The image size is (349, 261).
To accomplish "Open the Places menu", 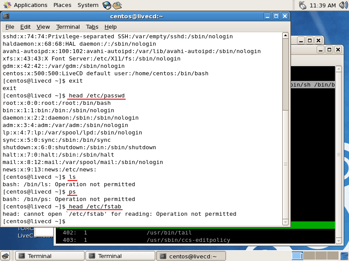I will pos(62,5).
